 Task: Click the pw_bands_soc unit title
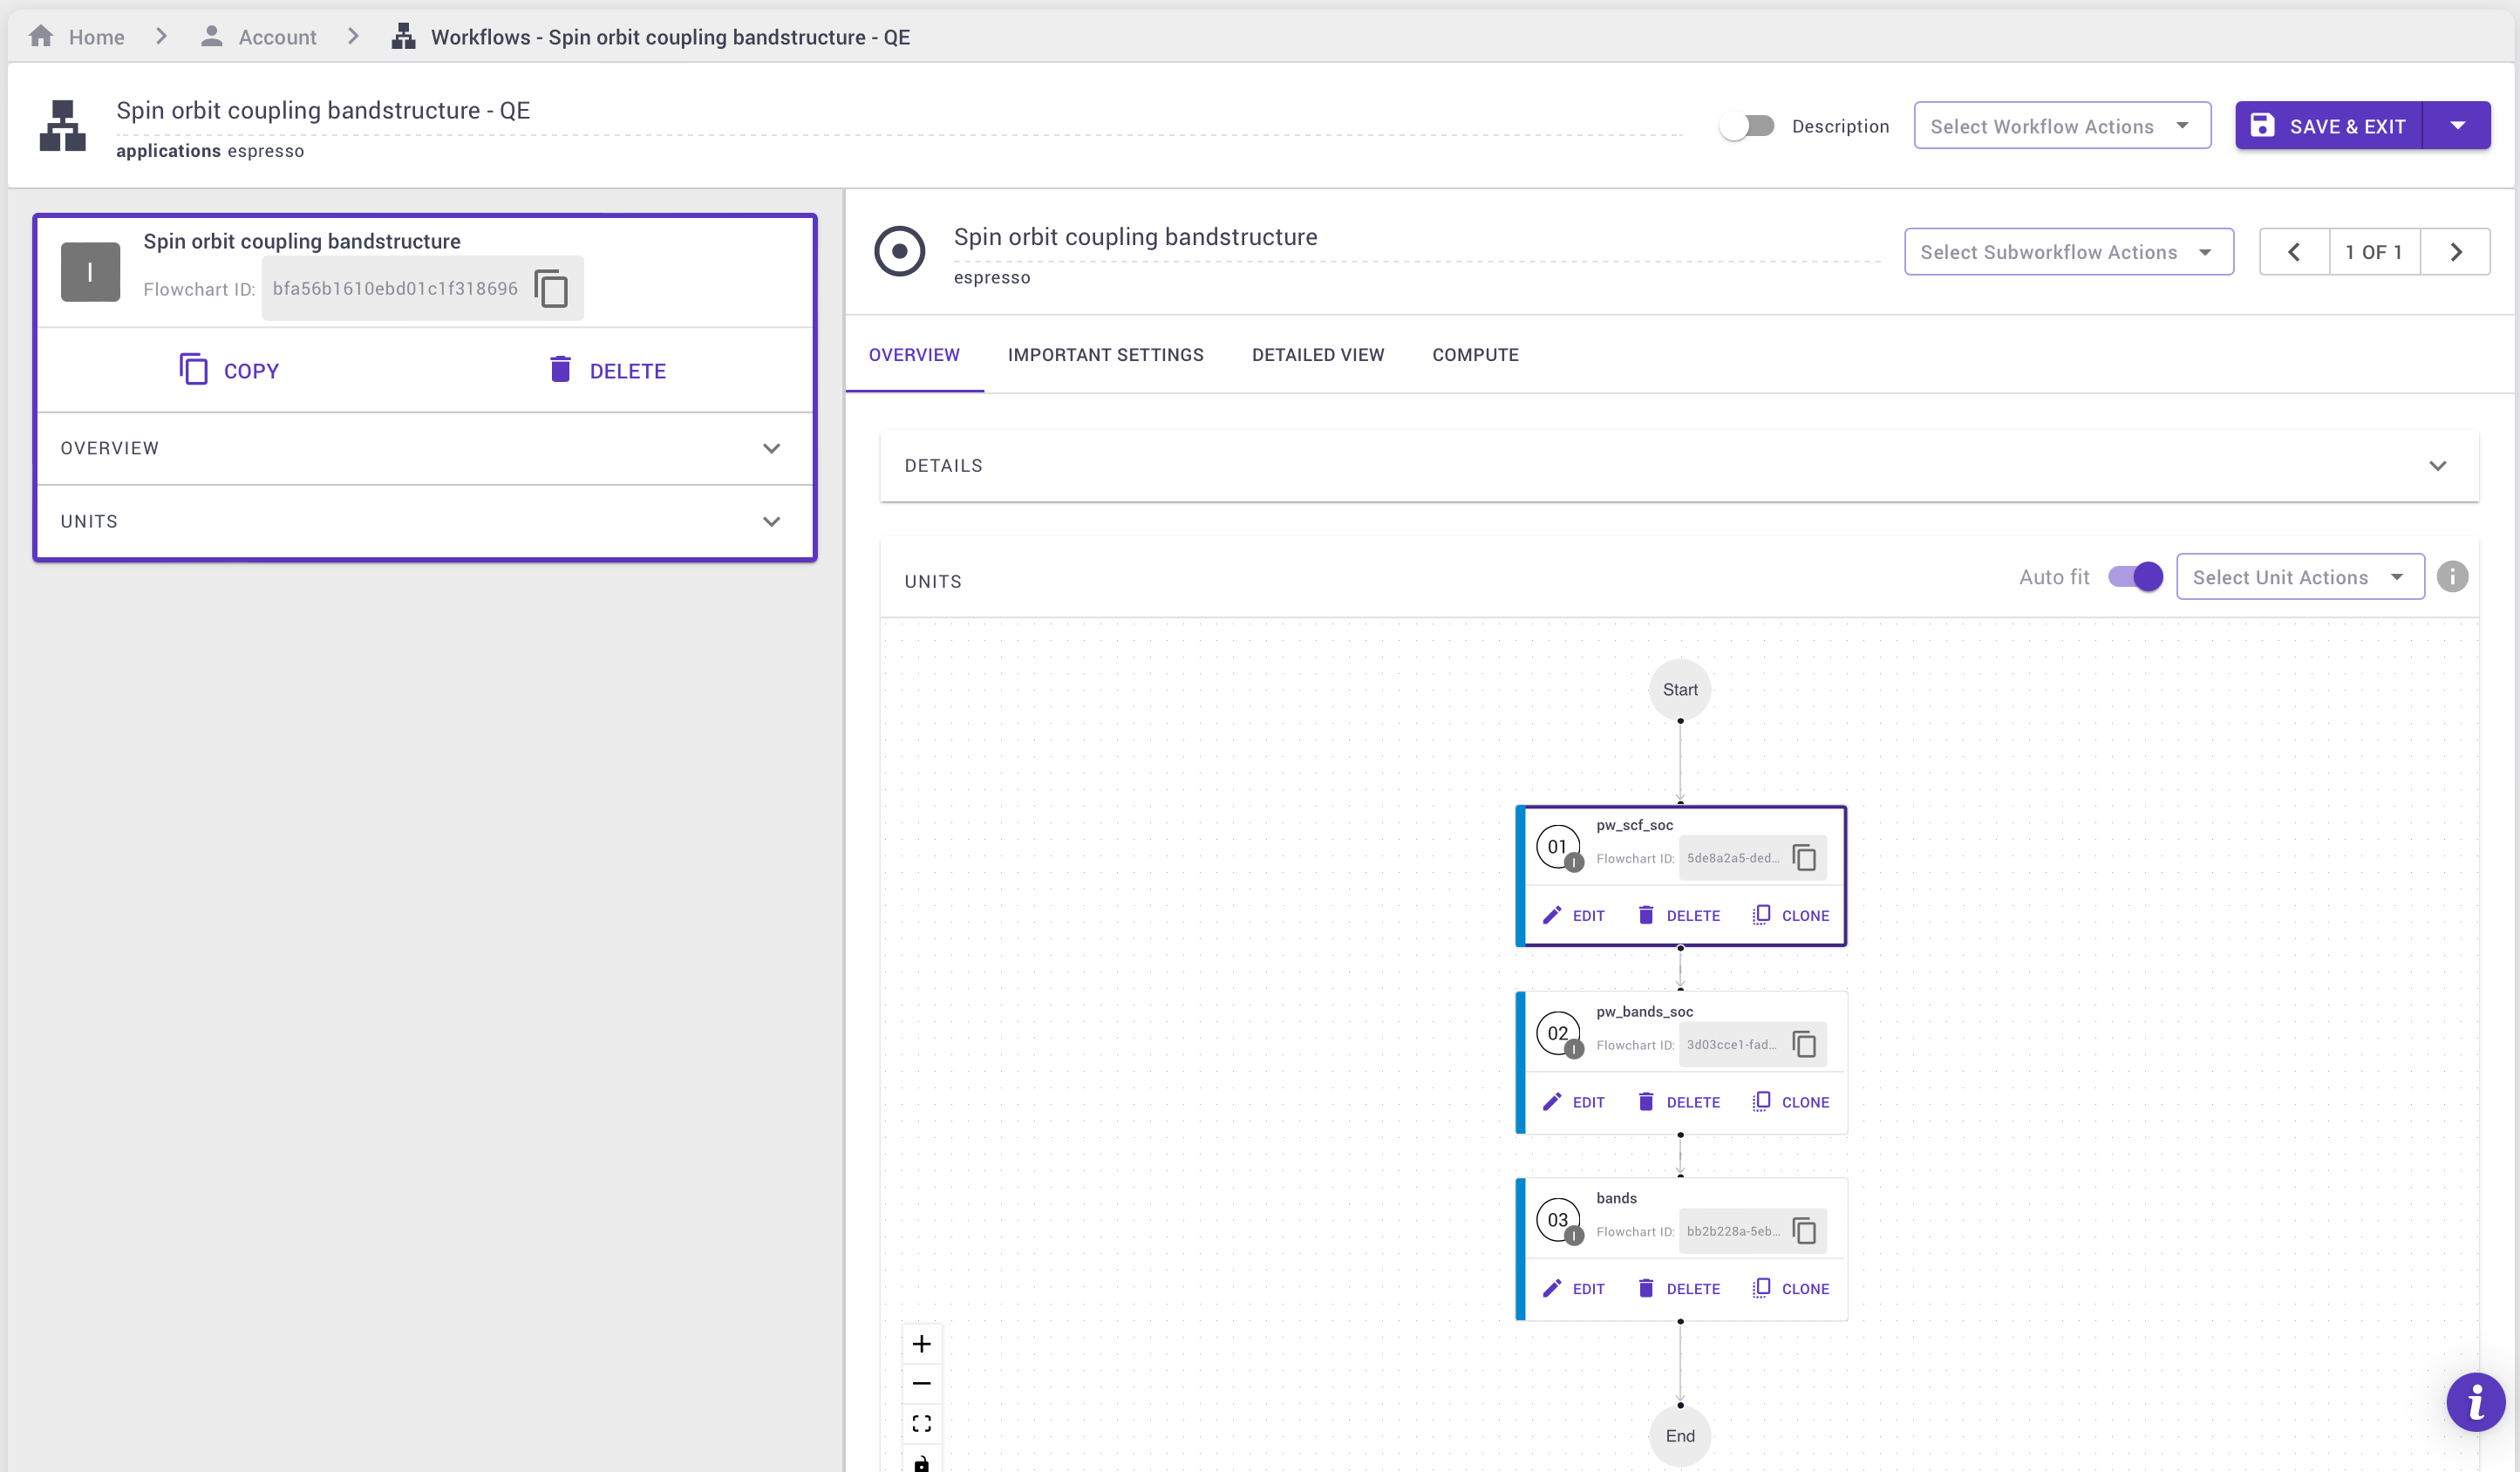(x=1644, y=1012)
